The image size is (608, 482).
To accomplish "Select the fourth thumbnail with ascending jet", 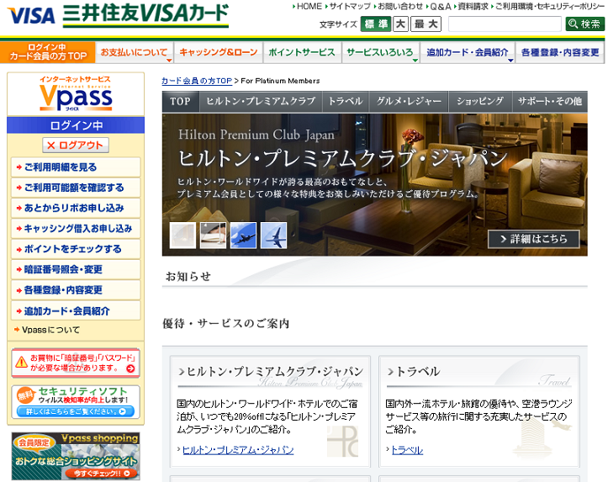I will 273,236.
